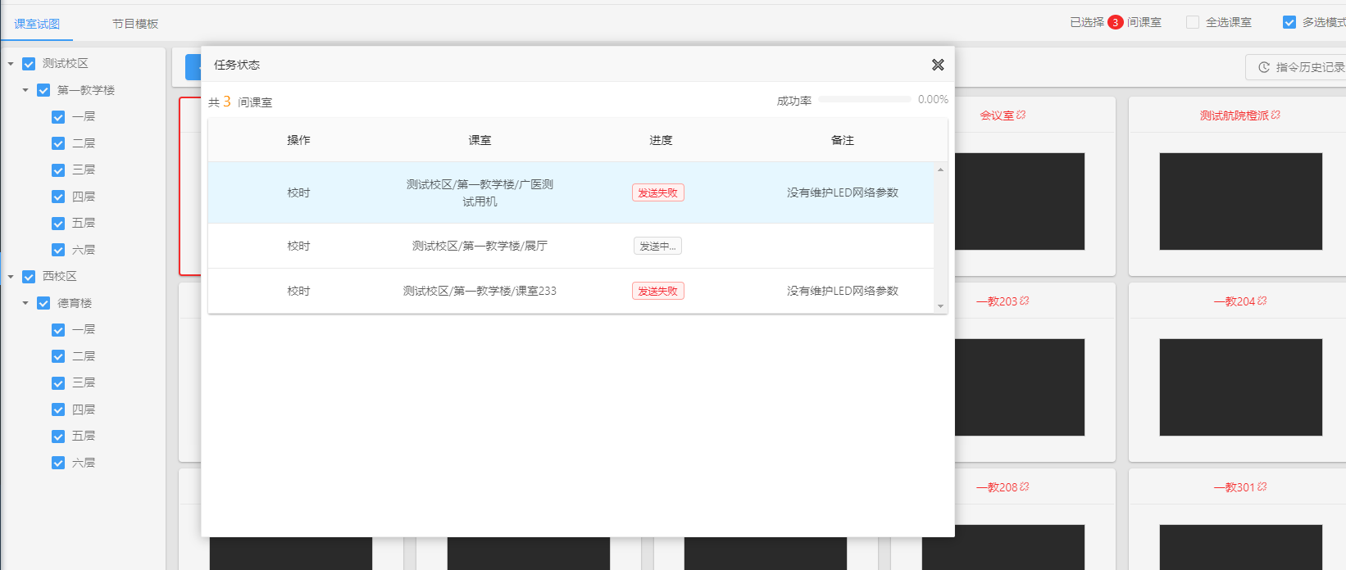Uncheck 五层 under 第一教学楼
The width and height of the screenshot is (1346, 570).
tap(58, 224)
